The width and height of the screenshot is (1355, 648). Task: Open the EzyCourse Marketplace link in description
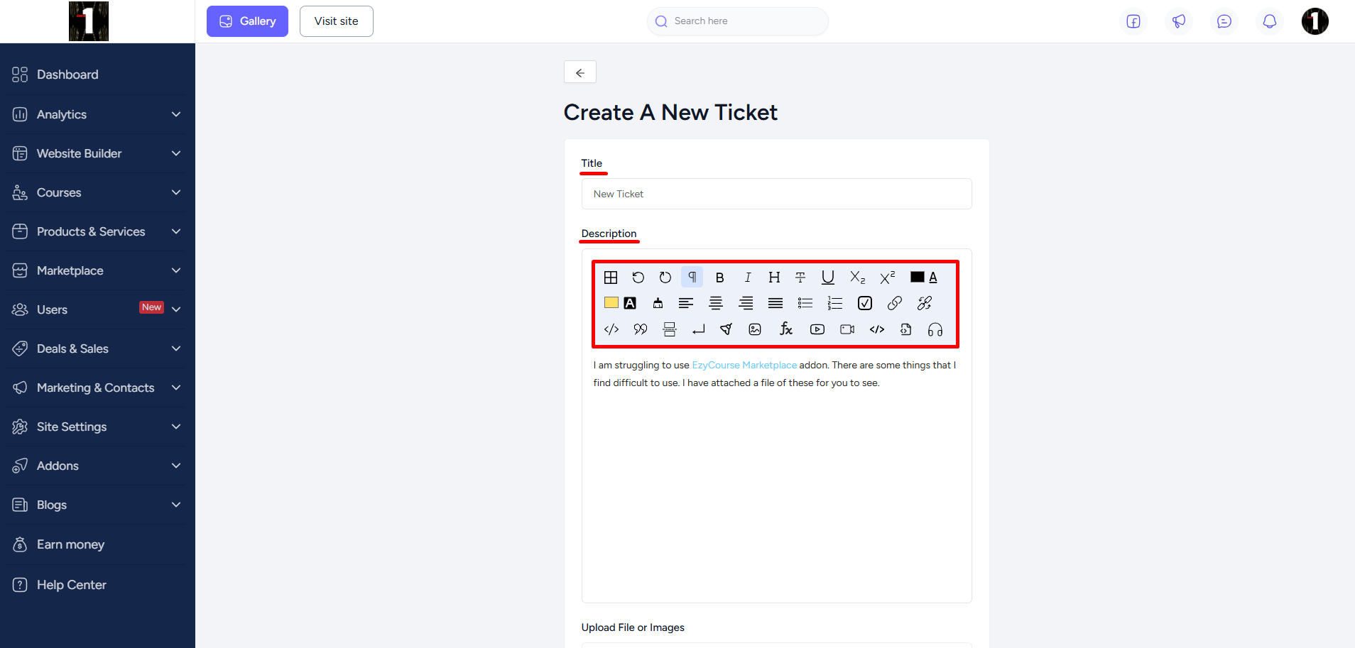click(x=744, y=365)
